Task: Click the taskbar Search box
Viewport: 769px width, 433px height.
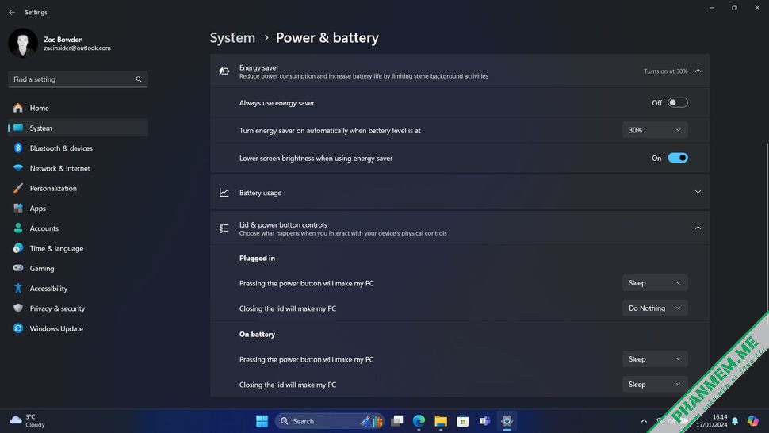Action: [x=330, y=421]
